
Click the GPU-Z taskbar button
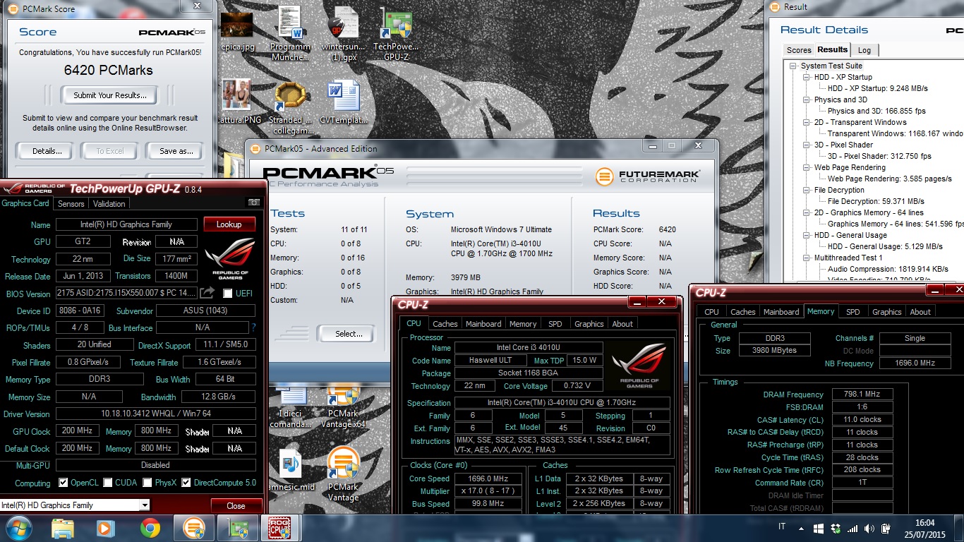(237, 529)
